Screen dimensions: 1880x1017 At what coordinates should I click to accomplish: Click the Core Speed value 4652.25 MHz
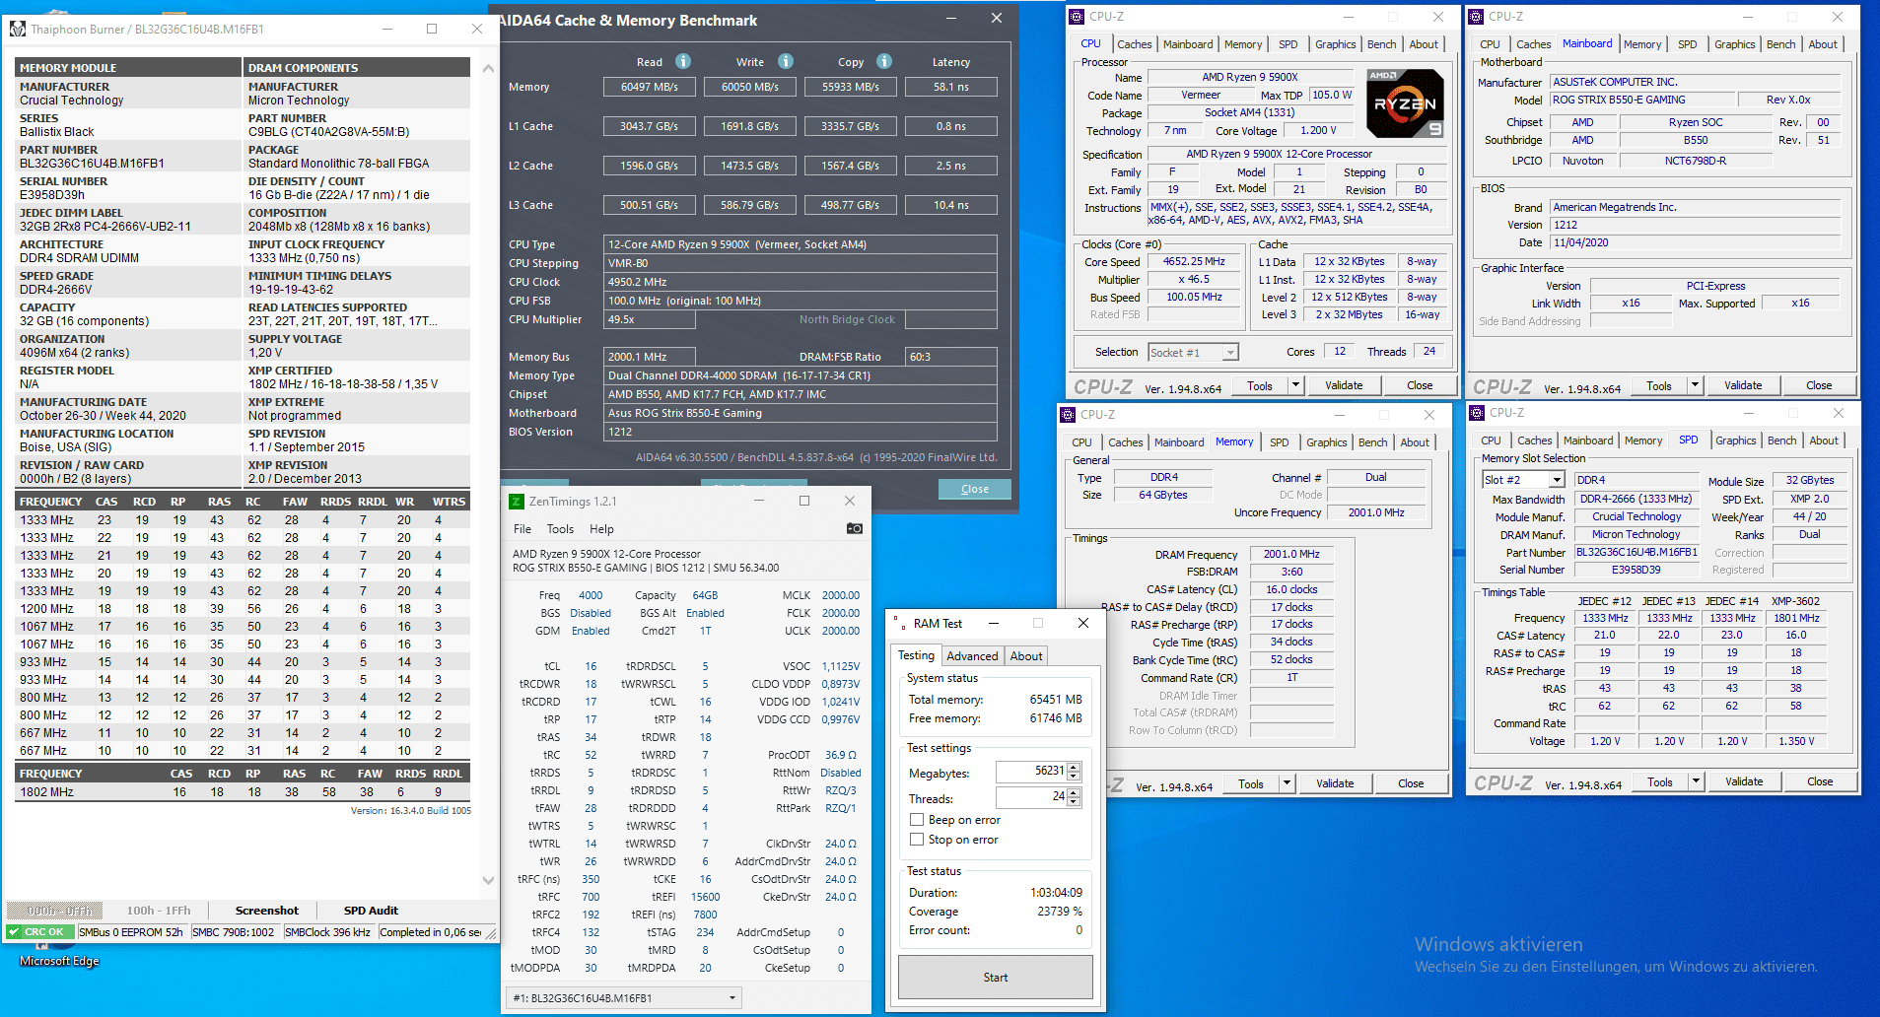click(1194, 262)
